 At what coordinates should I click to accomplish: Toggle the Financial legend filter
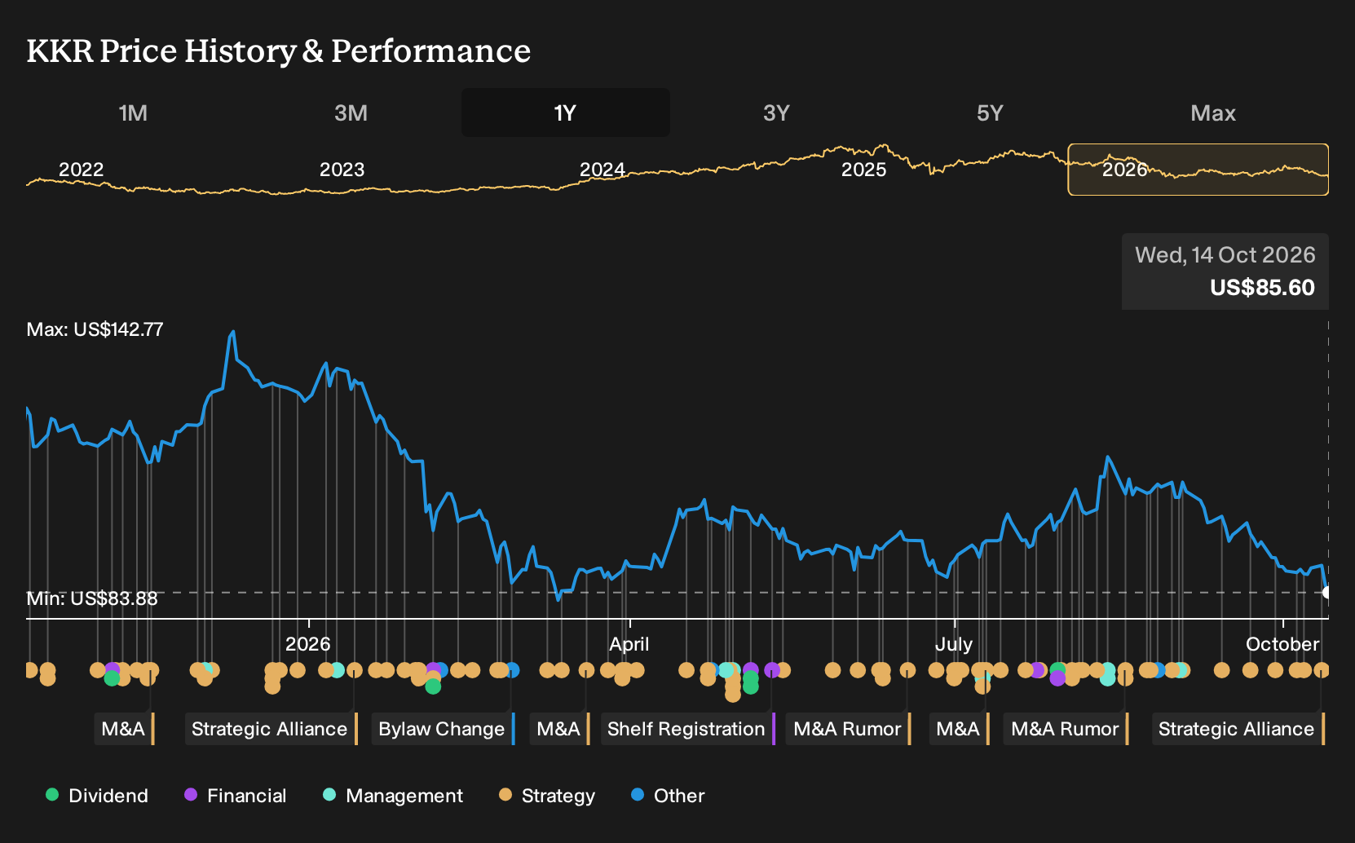pos(236,796)
